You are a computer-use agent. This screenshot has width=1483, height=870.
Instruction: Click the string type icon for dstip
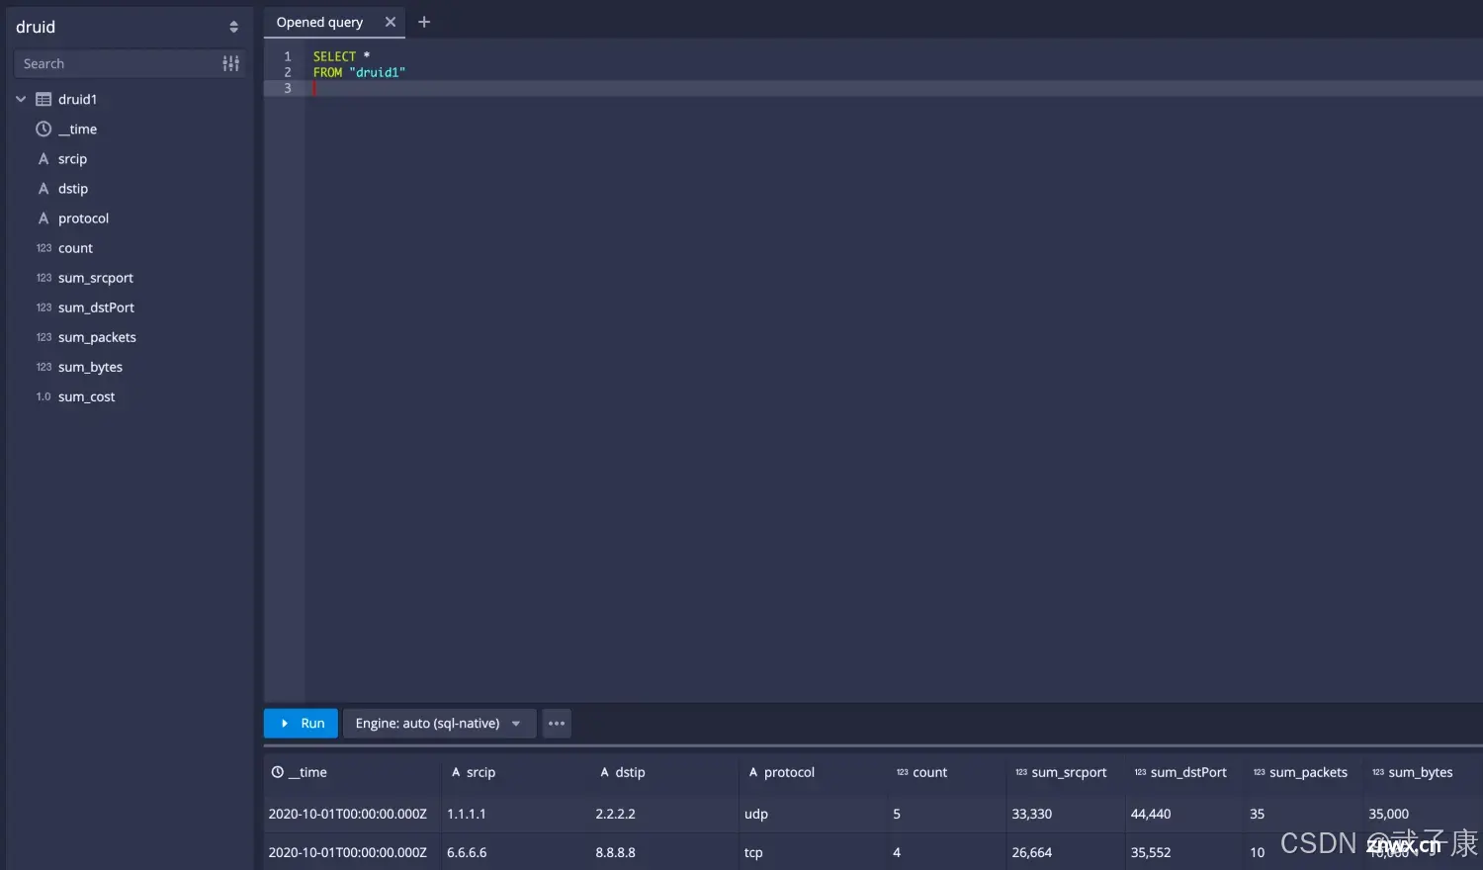(x=44, y=188)
